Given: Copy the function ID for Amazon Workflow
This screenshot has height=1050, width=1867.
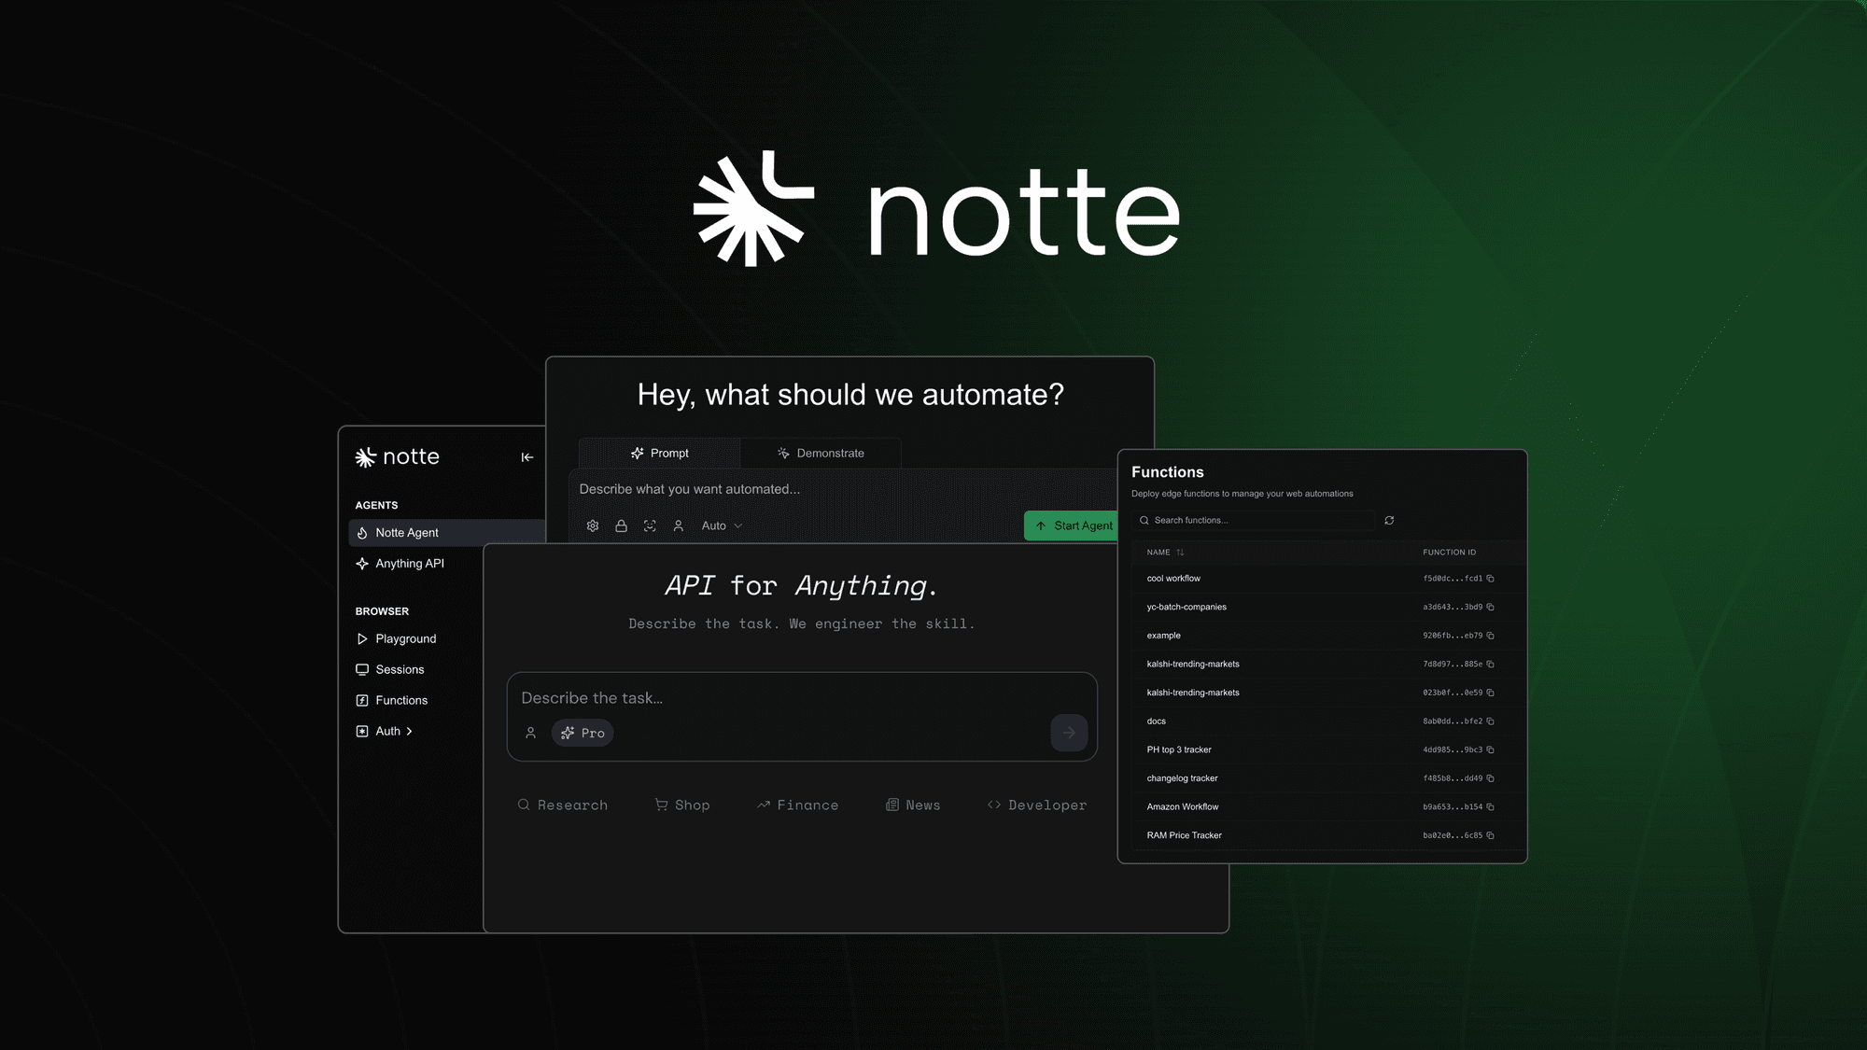Looking at the screenshot, I should pyautogui.click(x=1491, y=807).
